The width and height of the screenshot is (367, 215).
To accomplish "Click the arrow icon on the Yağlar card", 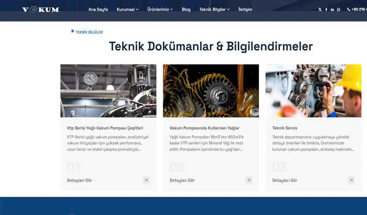I will coord(249,180).
